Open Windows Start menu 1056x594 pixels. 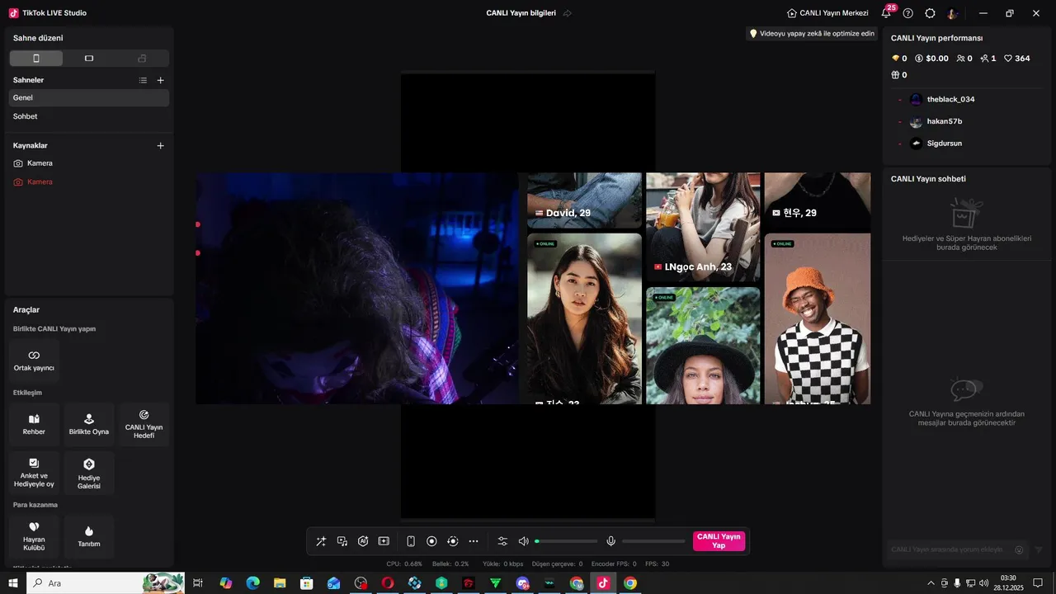point(13,583)
